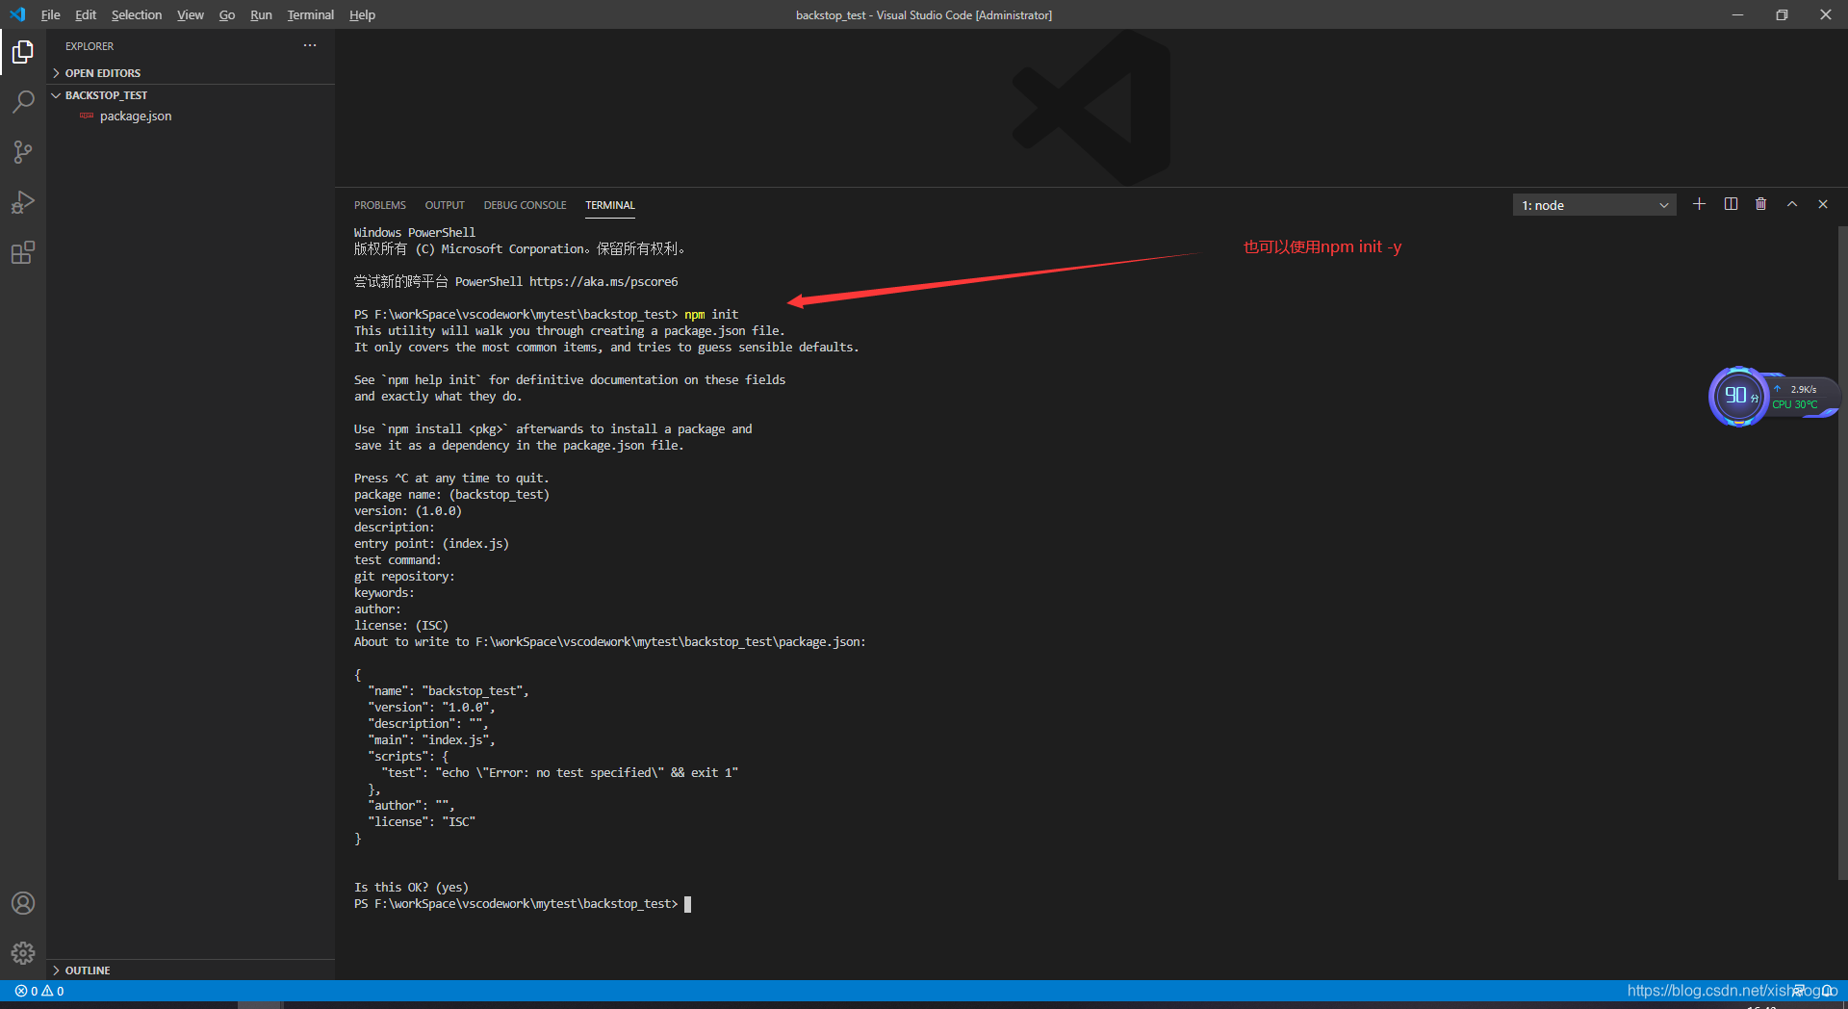Click the performance score 90 widget
The width and height of the screenshot is (1848, 1009).
click(x=1737, y=396)
